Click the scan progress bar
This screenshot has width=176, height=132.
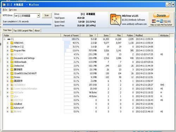point(27,25)
